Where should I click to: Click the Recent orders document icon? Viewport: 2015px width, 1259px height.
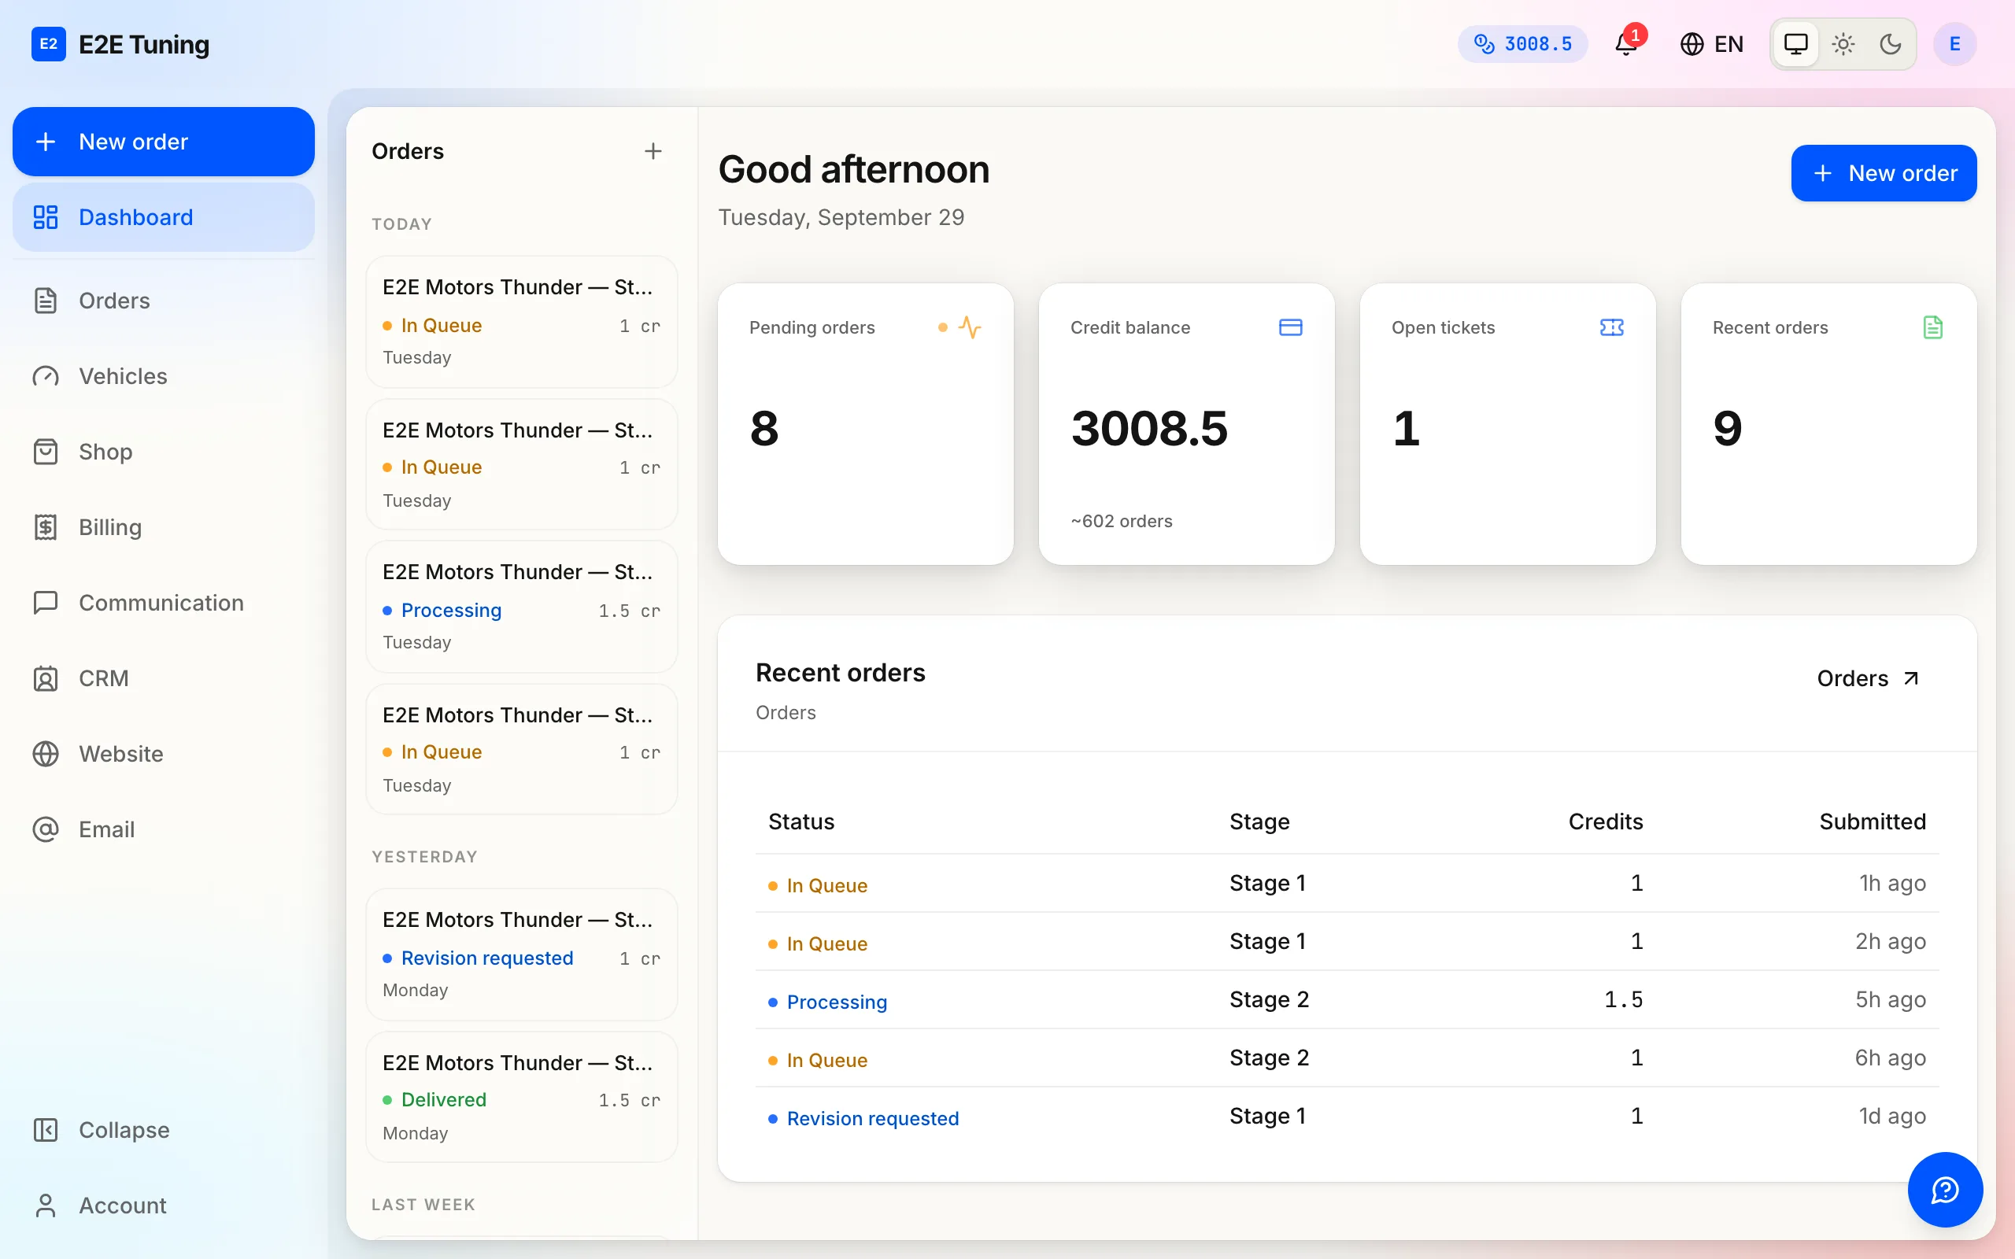(x=1933, y=327)
